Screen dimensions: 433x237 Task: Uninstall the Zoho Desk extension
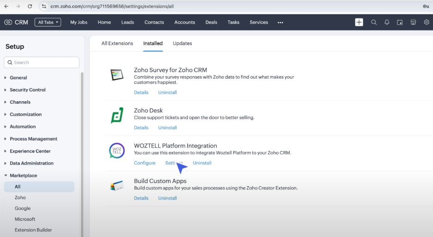[168, 128]
